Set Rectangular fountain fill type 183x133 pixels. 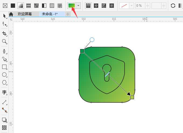coord(112,6)
